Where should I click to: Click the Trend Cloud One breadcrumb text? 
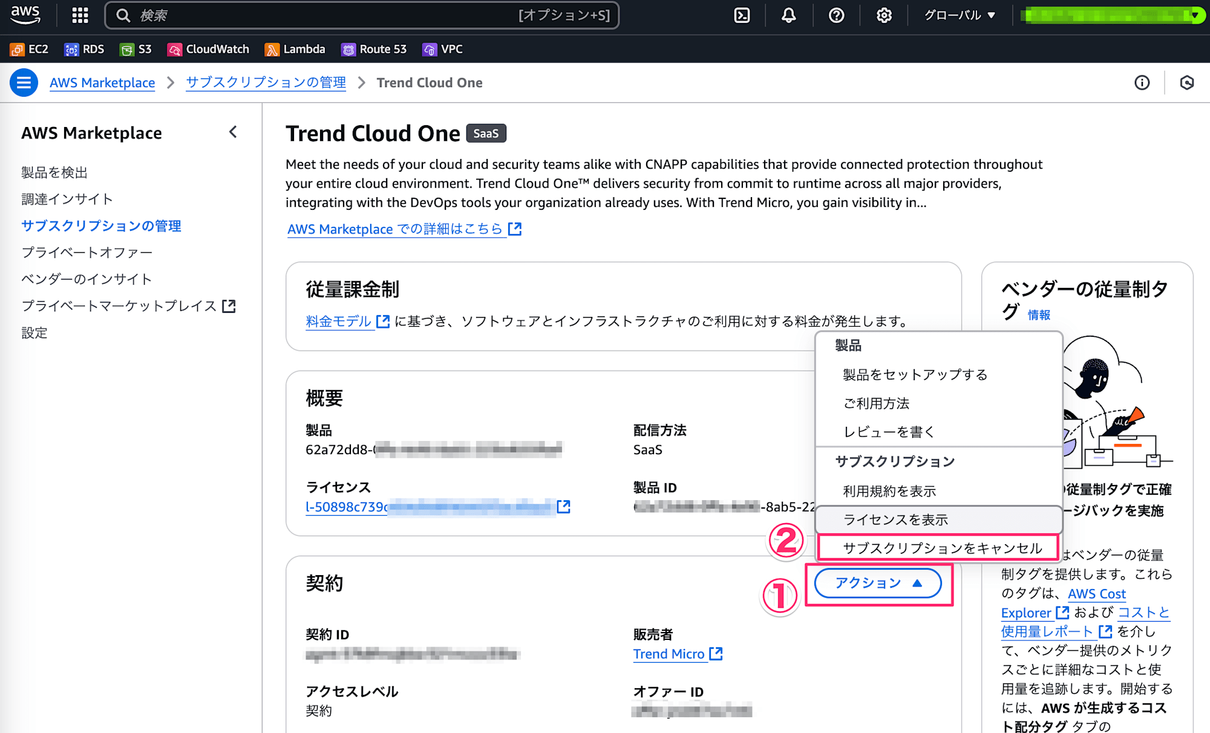point(430,83)
